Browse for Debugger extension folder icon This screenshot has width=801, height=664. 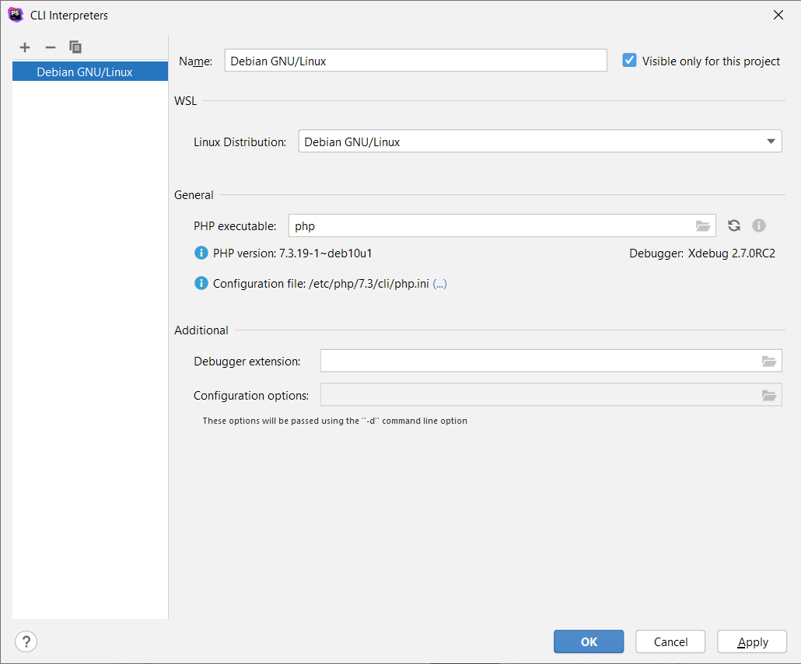pyautogui.click(x=769, y=361)
